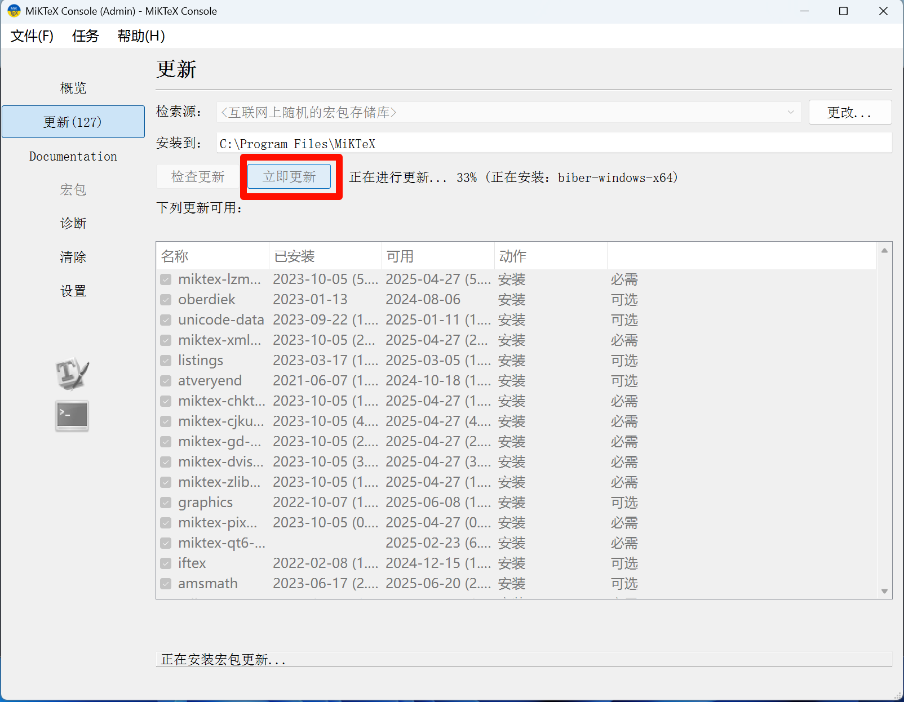Open the Documentation page
Viewport: 904px width, 702px height.
73,156
